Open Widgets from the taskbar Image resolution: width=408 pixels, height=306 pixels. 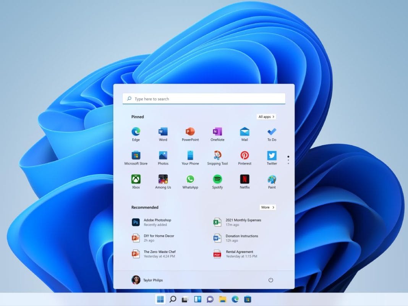coord(198,299)
